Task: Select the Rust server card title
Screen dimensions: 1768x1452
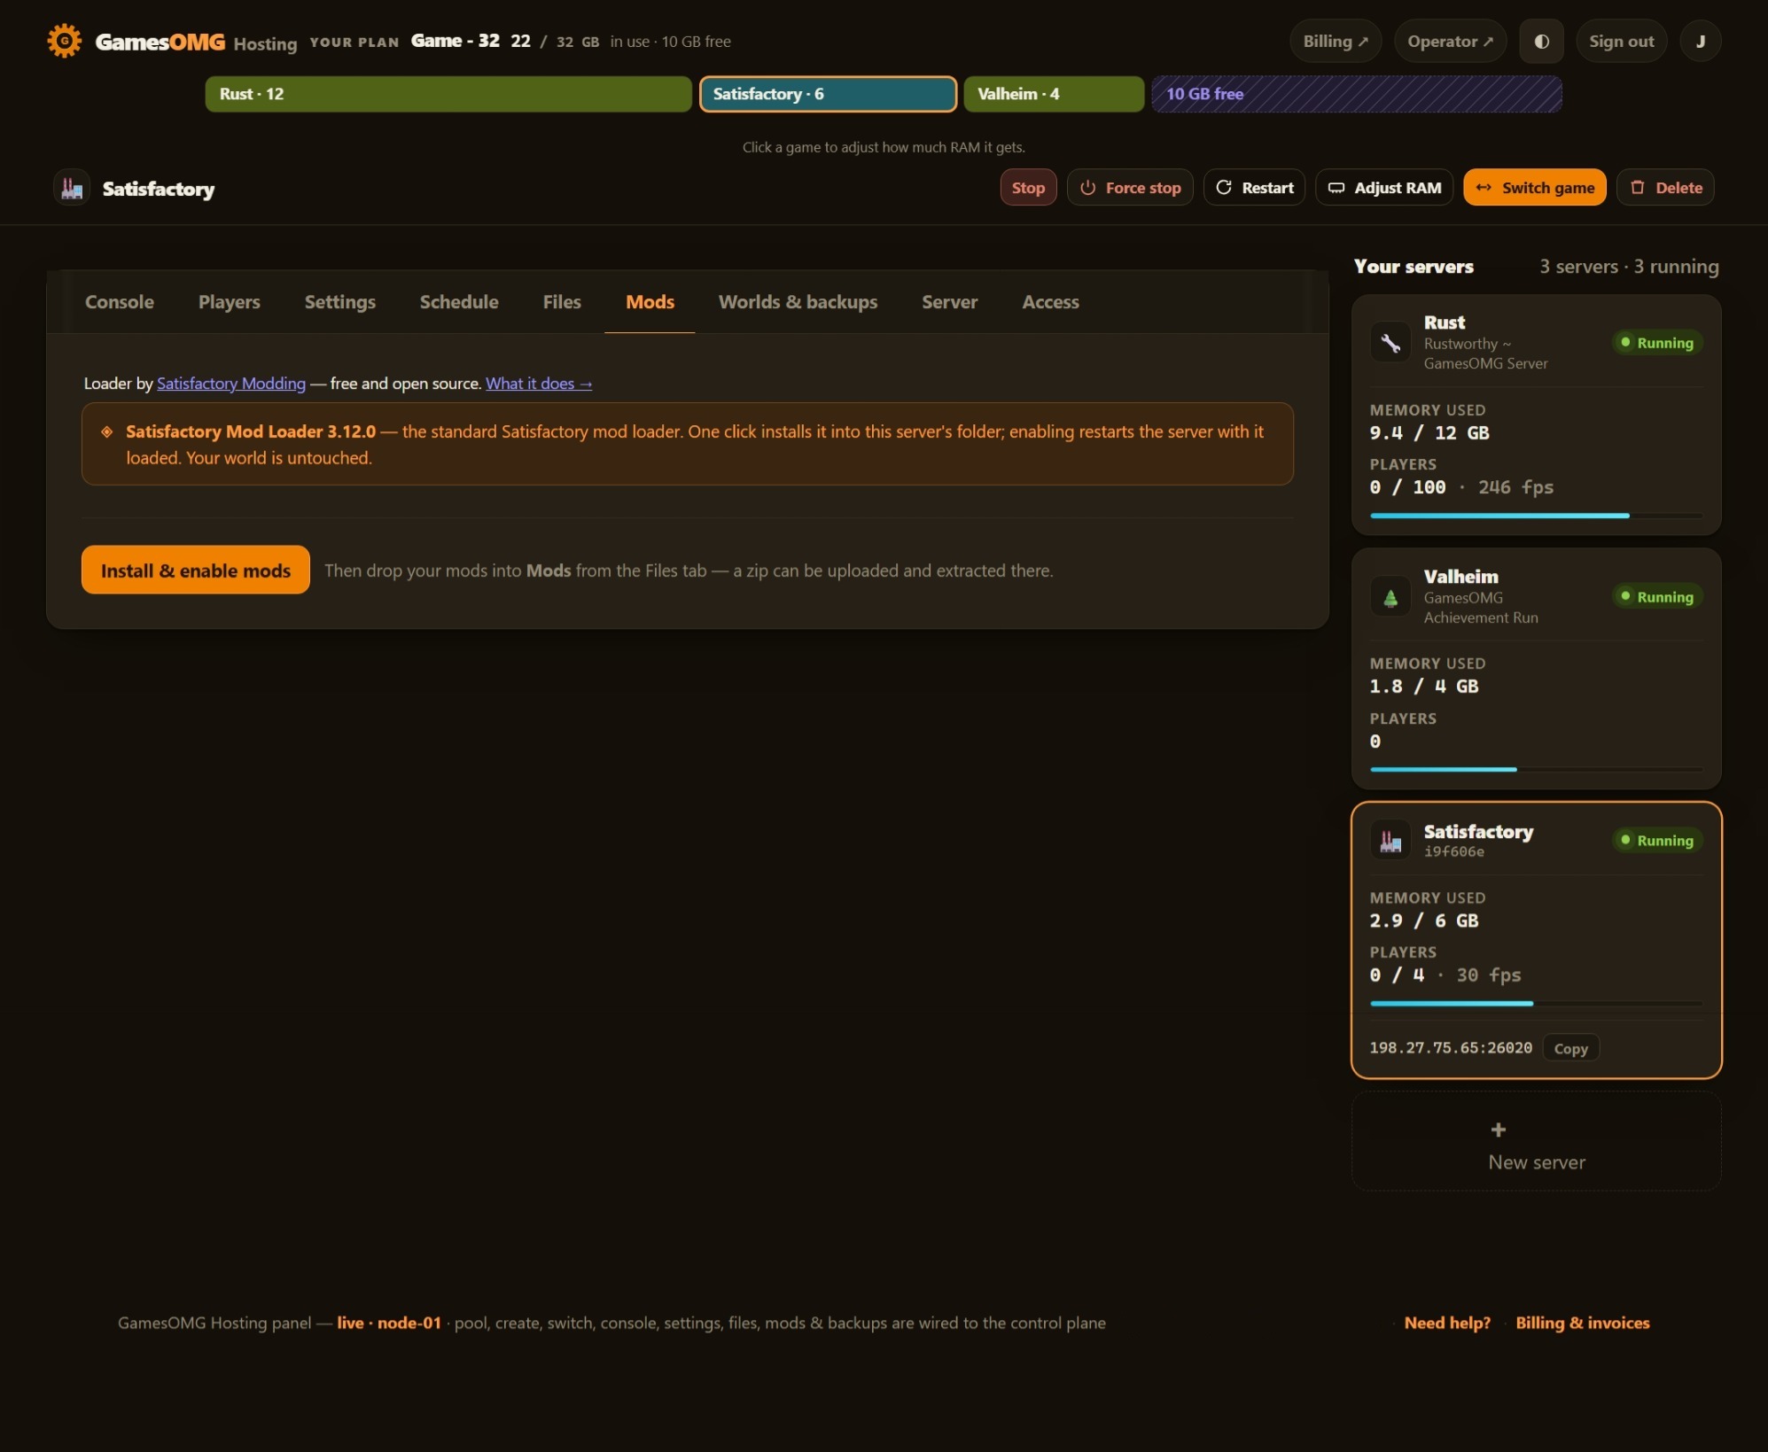Action: [1445, 322]
